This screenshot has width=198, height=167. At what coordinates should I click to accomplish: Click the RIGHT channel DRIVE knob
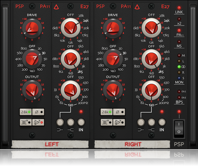click(x=113, y=28)
